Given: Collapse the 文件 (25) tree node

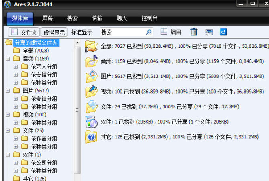Looking at the screenshot, I should [8, 131].
